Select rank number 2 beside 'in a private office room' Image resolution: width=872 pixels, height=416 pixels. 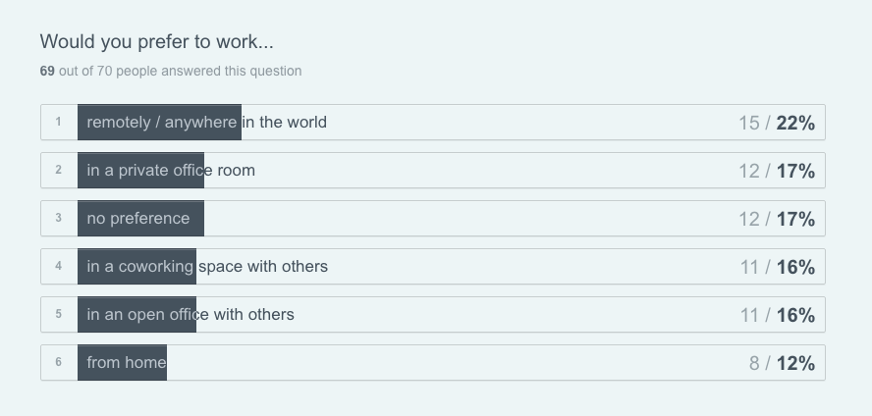pyautogui.click(x=59, y=171)
